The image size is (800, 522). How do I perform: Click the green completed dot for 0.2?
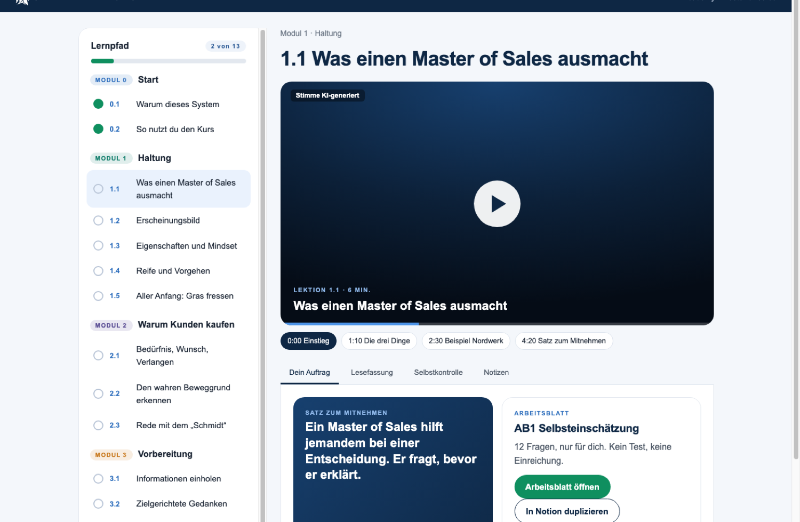pos(98,129)
